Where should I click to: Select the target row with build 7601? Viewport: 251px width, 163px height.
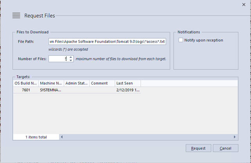click(26, 90)
